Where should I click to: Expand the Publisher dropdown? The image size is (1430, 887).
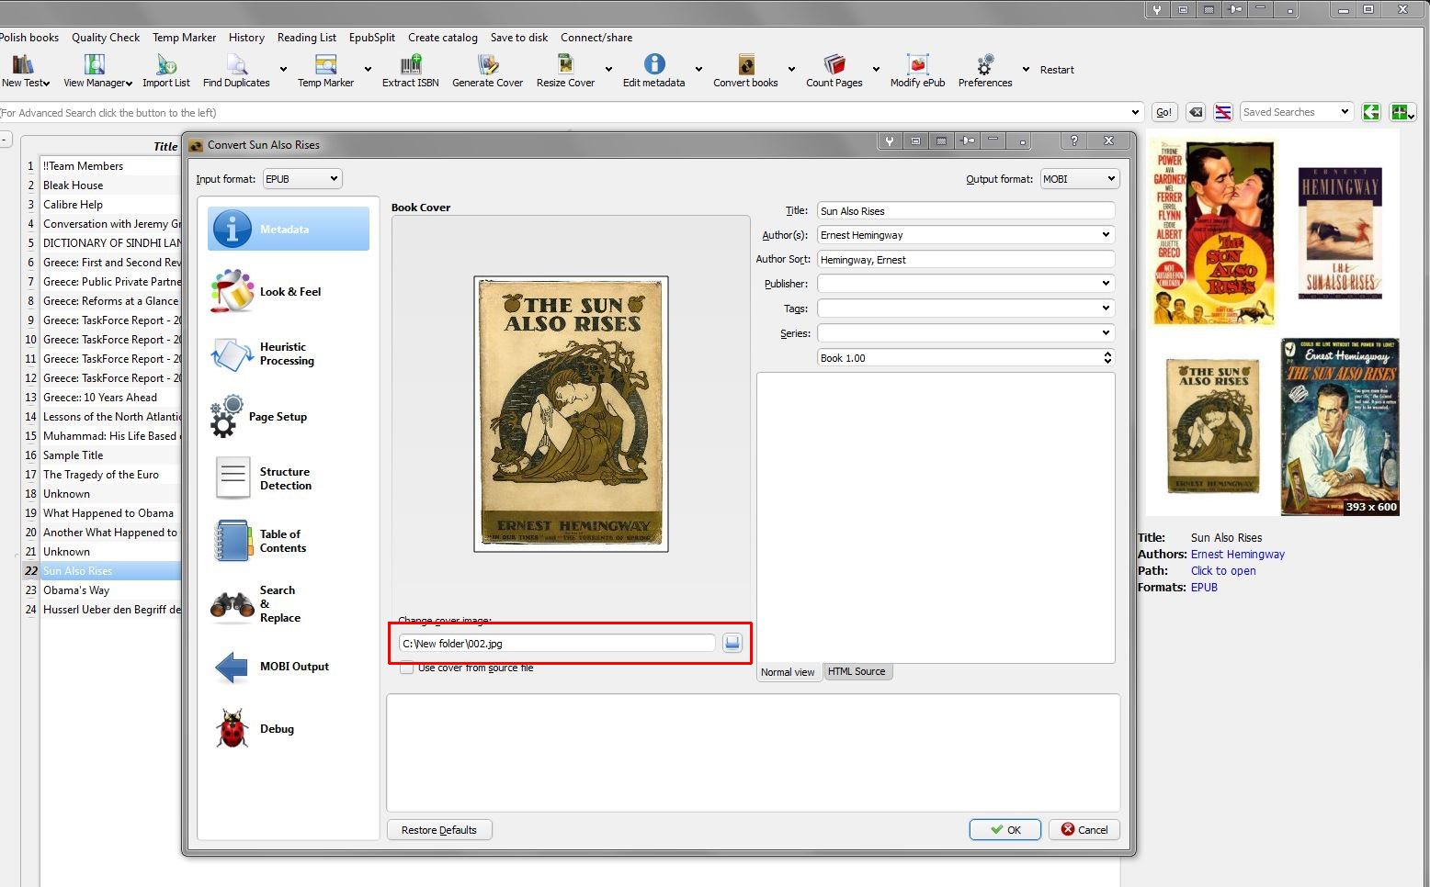1106,284
